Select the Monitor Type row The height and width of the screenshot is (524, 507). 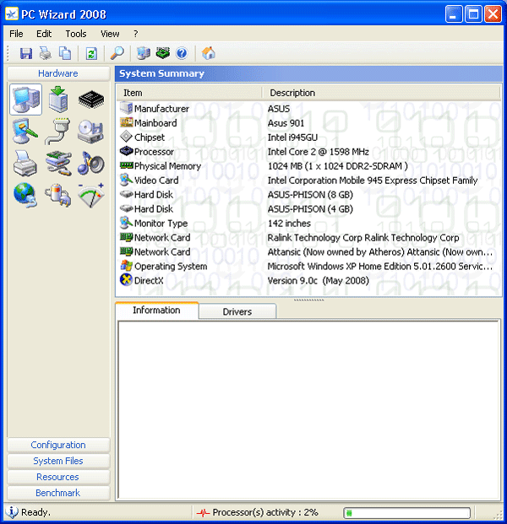click(308, 224)
